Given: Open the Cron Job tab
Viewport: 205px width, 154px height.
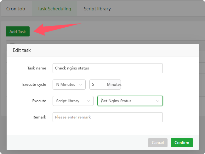Looking at the screenshot, I should coord(15,9).
